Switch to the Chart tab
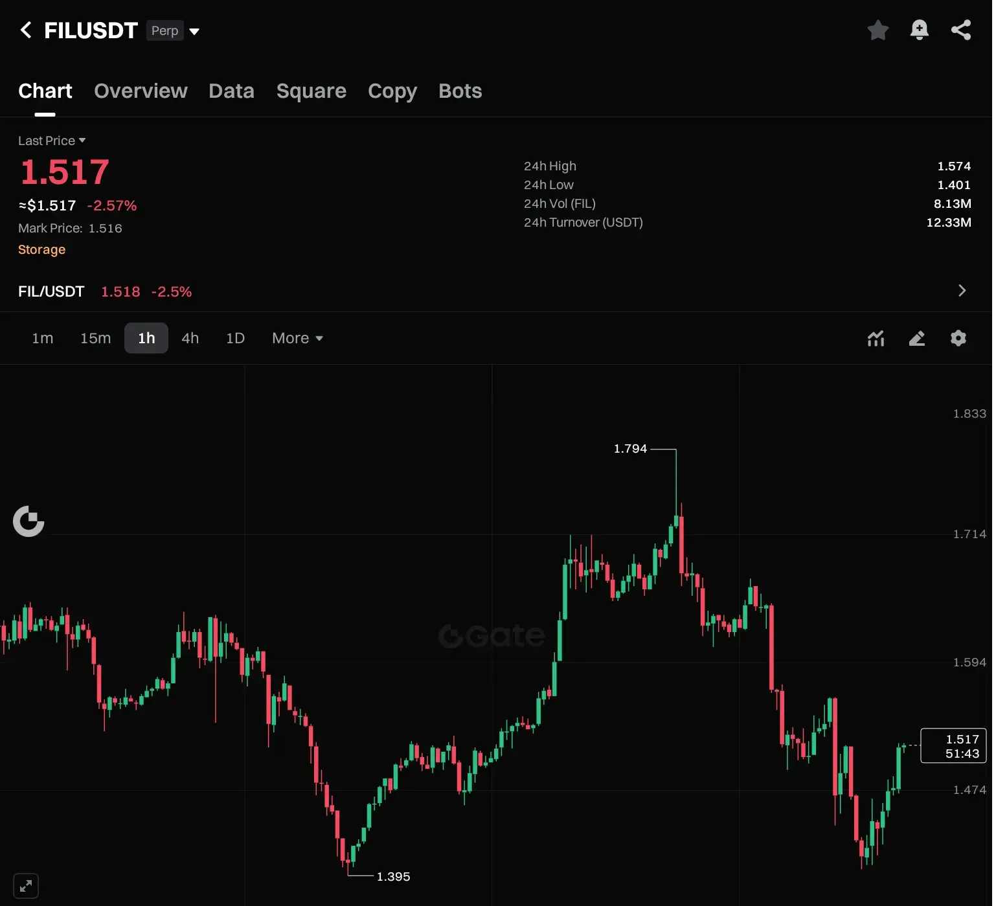996x906 pixels. pyautogui.click(x=45, y=91)
